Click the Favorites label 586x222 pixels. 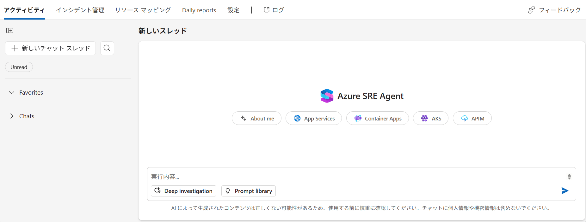[31, 92]
